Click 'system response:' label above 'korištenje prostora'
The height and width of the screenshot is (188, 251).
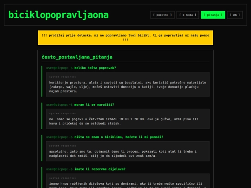[x=63, y=77]
